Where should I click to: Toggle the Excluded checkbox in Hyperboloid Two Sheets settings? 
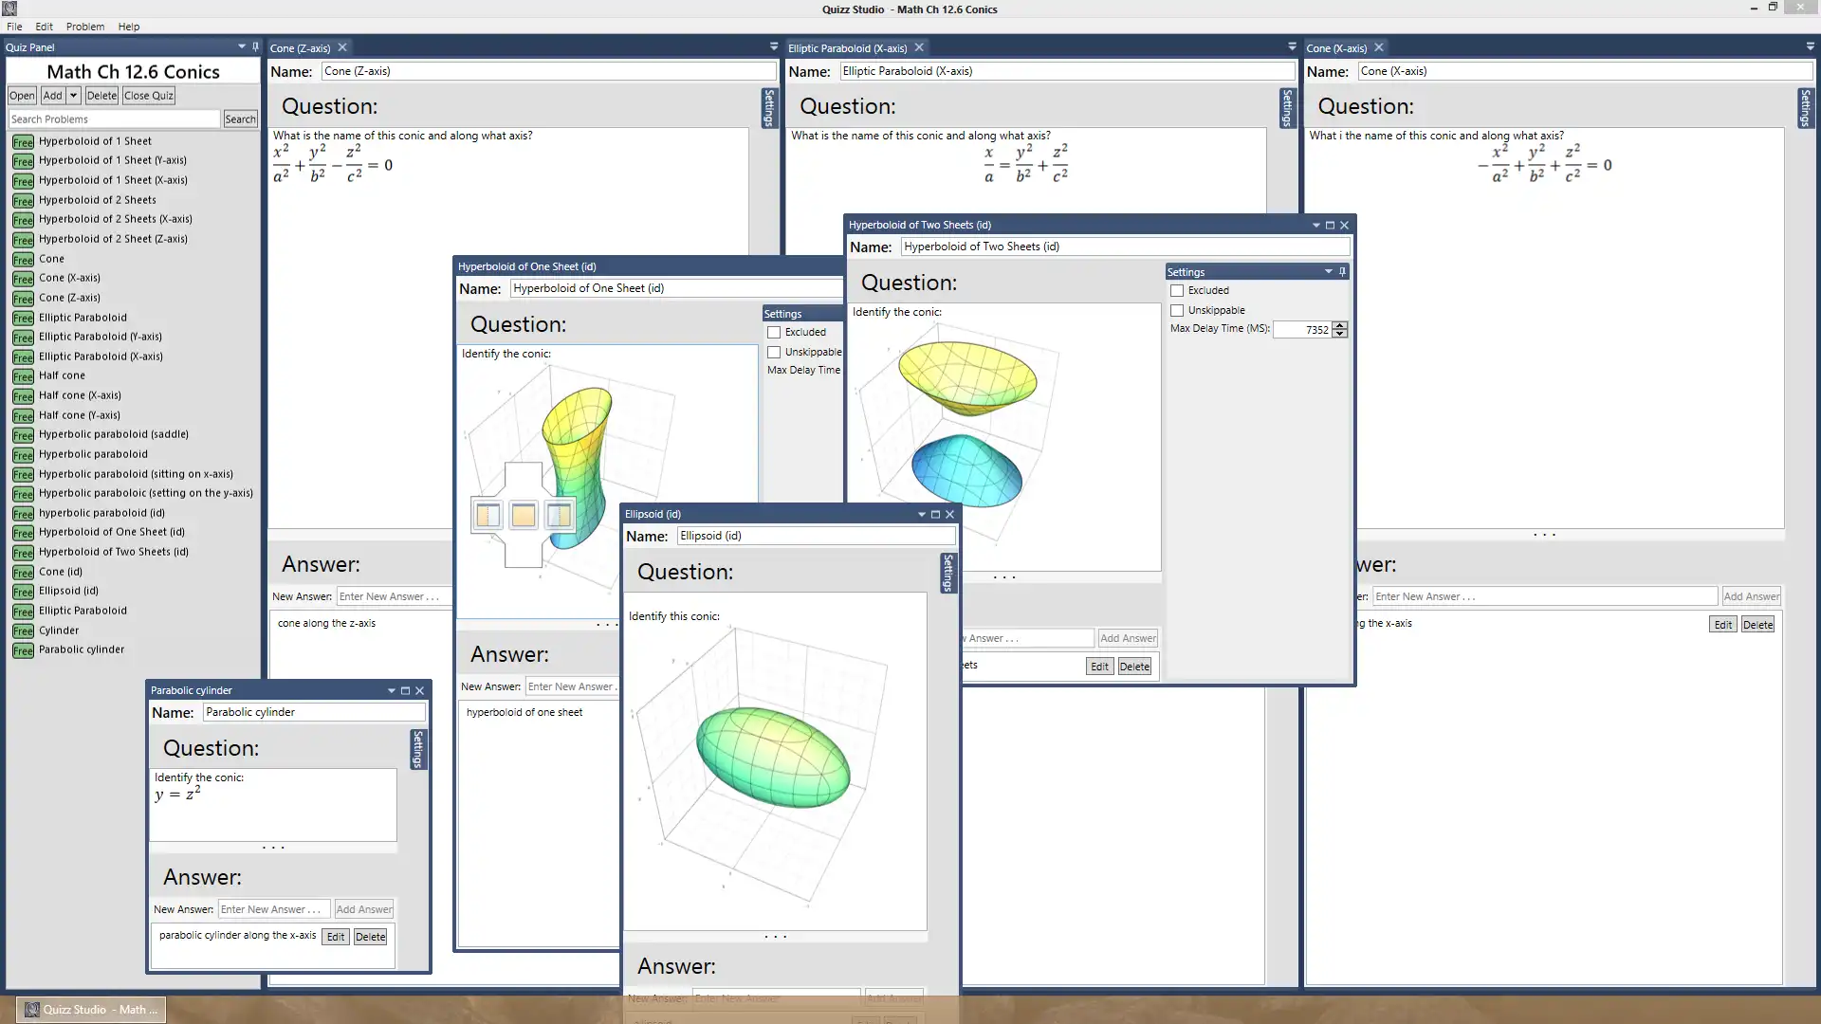tap(1176, 290)
